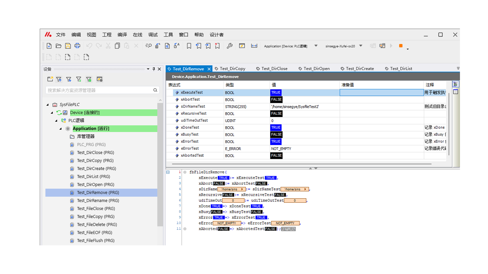Image resolution: width=488 pixels, height=274 pixels.
Task: Open the tab overflow list dropdown
Action: [x=458, y=68]
